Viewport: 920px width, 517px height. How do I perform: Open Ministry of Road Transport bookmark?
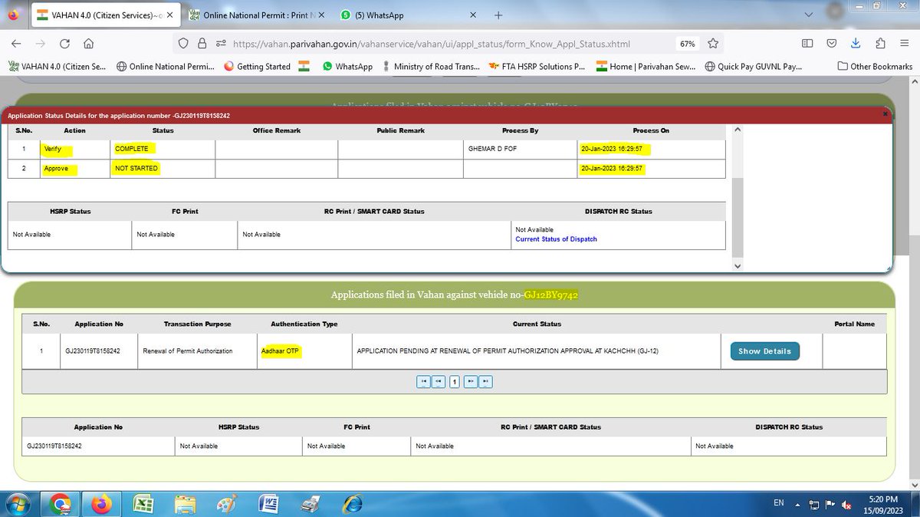click(431, 67)
